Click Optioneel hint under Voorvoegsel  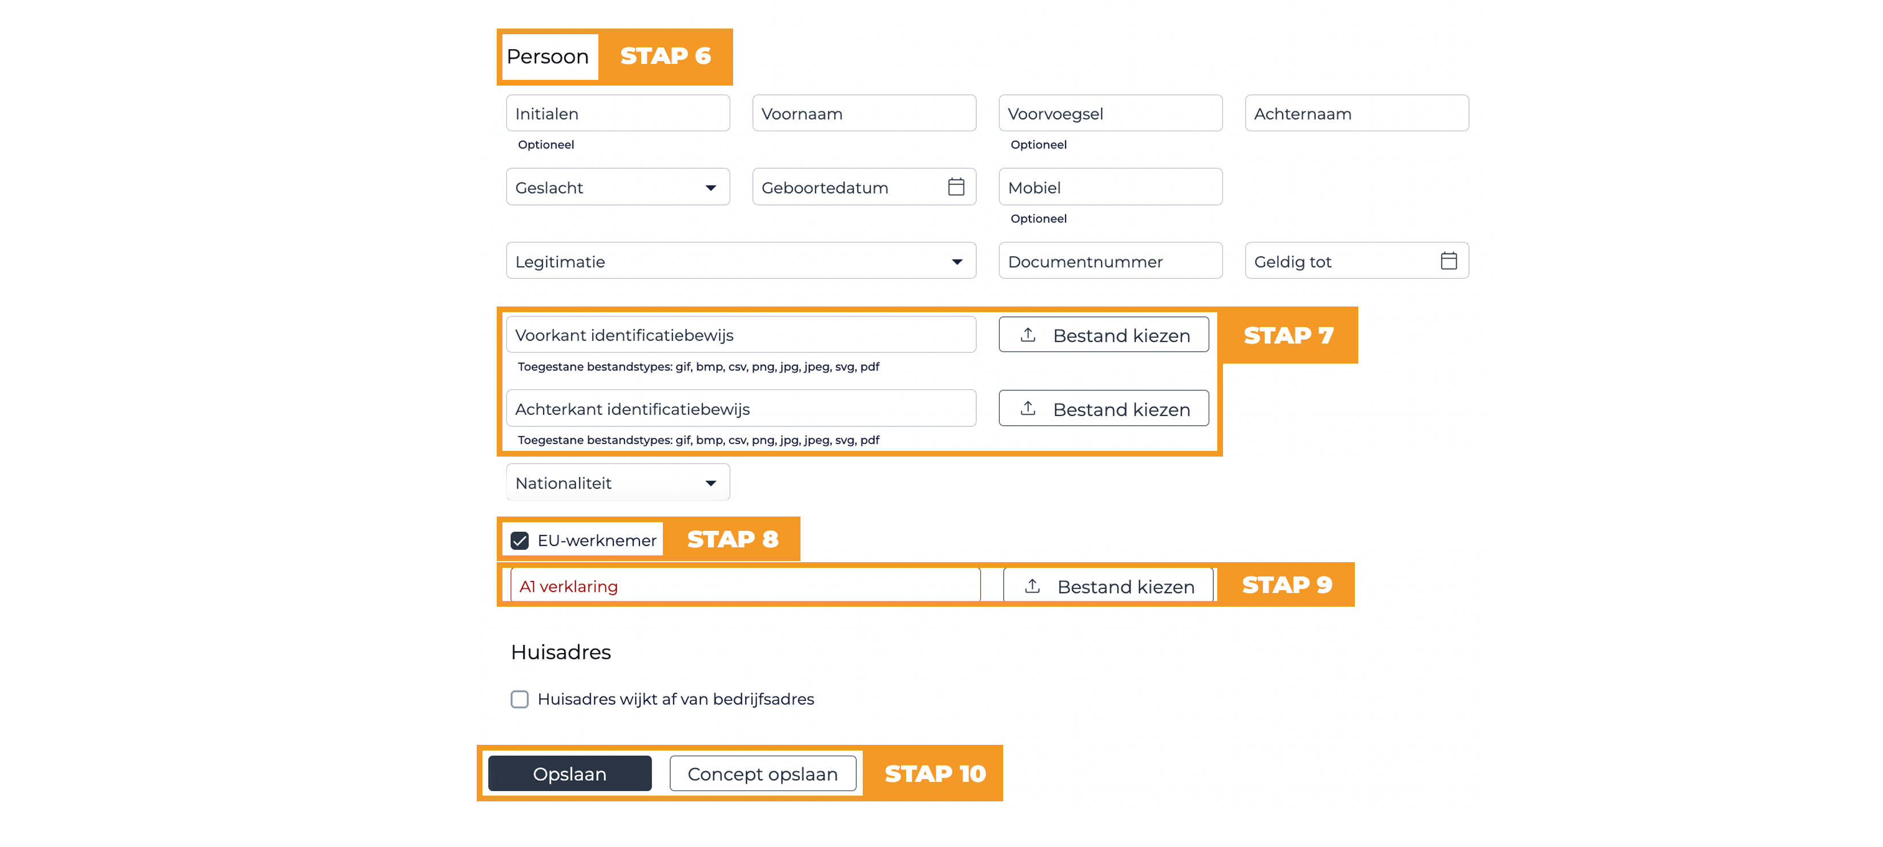(x=1038, y=145)
